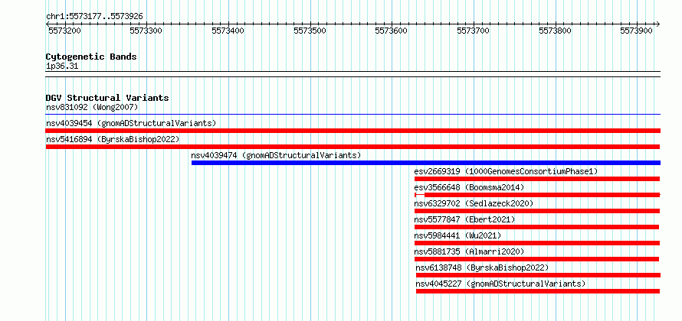Click the red bar for nsv5577847
Image resolution: width=682 pixels, height=321 pixels.
(x=536, y=227)
